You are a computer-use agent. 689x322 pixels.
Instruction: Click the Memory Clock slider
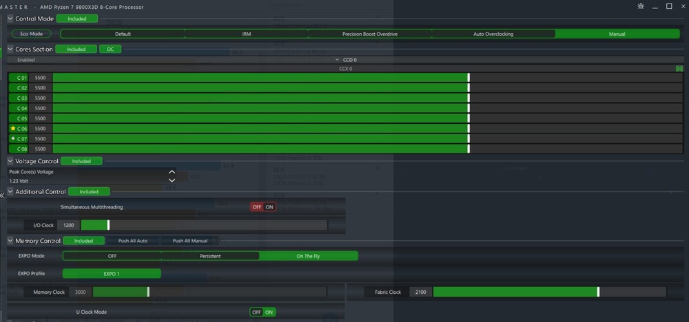pos(209,292)
